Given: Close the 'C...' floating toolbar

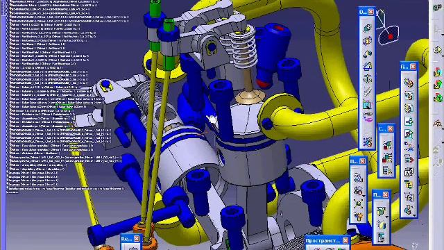Looking at the screenshot, I should pyautogui.click(x=391, y=129).
